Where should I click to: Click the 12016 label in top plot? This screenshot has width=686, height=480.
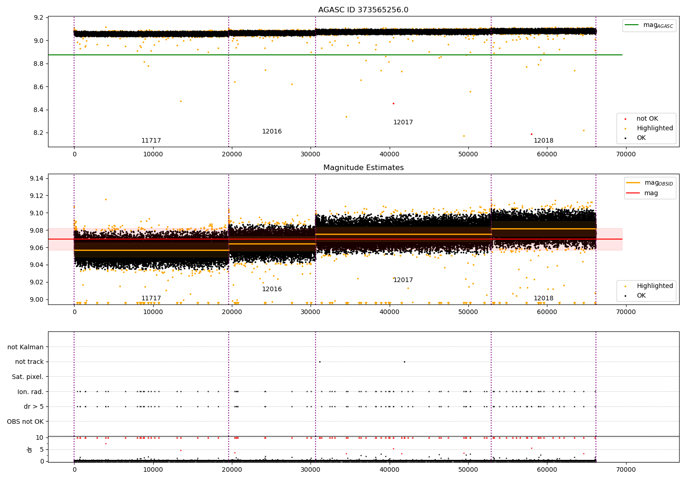(272, 132)
